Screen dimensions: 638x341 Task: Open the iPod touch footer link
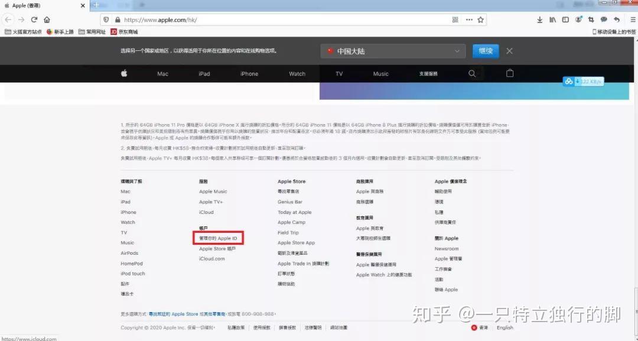tap(133, 274)
